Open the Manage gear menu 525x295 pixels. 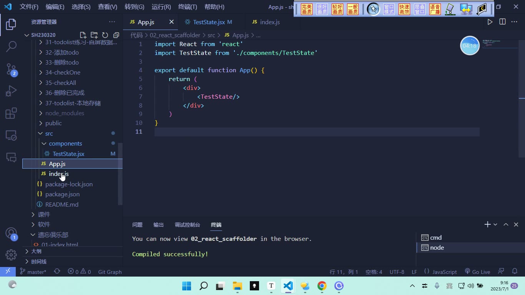[x=11, y=255]
